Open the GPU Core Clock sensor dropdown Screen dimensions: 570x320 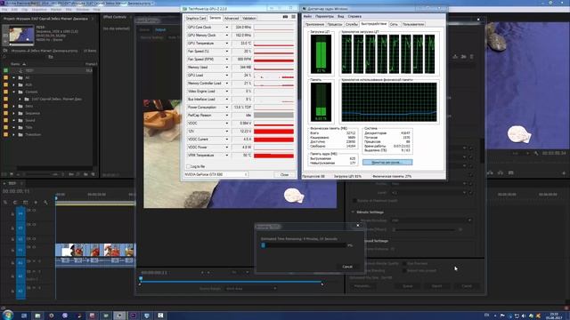point(227,28)
